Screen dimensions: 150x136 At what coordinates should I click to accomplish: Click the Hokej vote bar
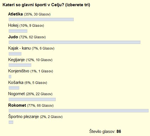(x=18, y=31)
